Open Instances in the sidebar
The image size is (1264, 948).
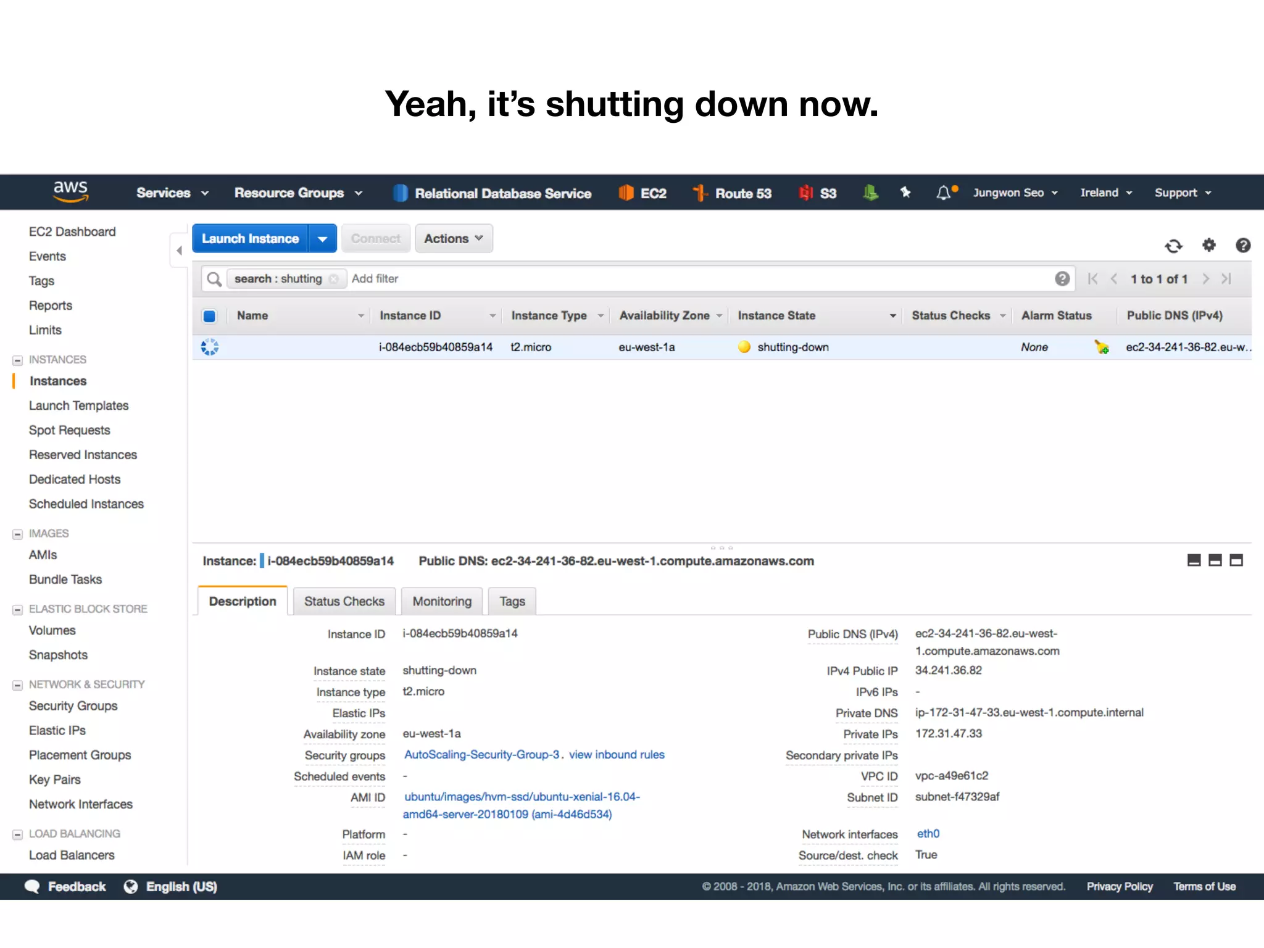58,381
